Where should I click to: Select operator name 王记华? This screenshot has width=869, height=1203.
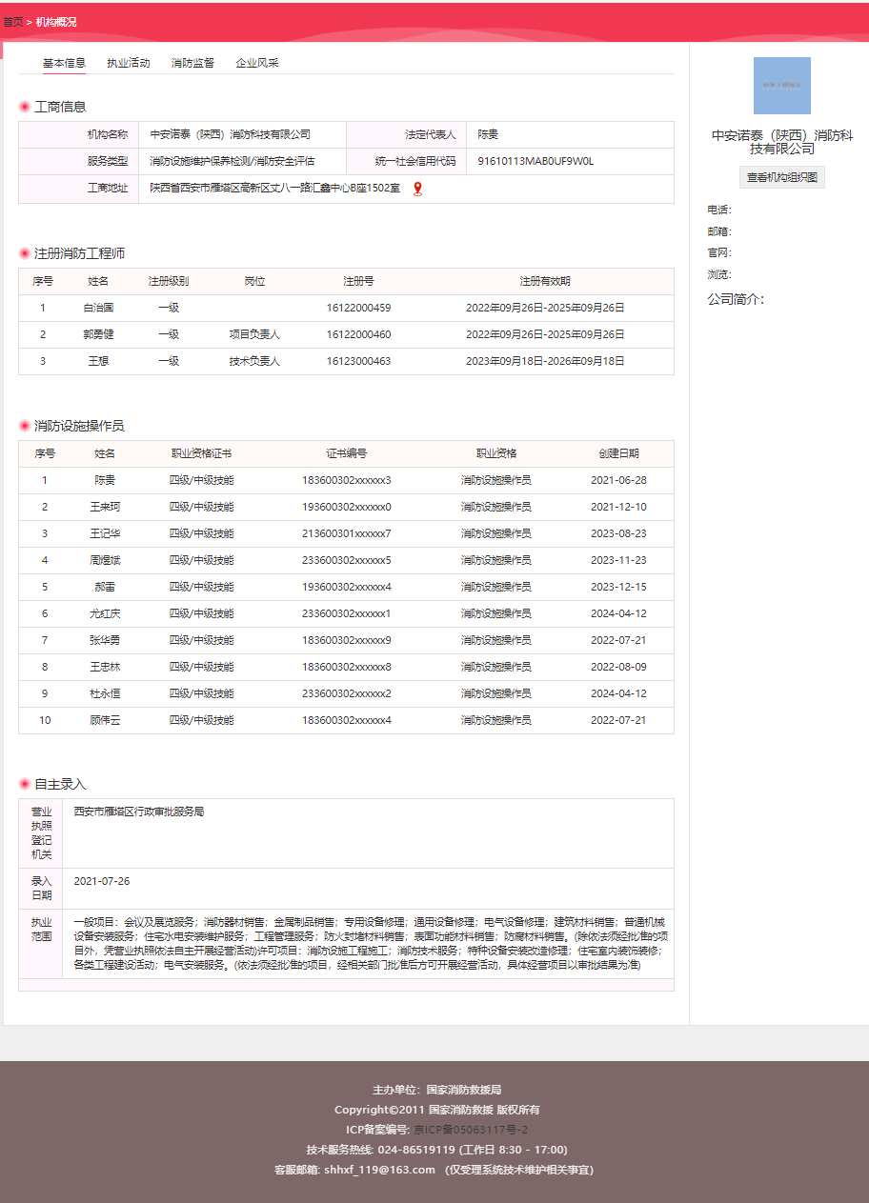105,533
